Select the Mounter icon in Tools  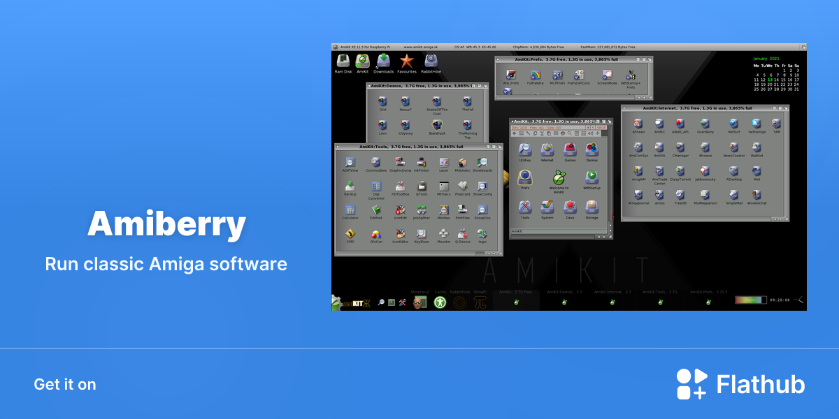coord(443,235)
